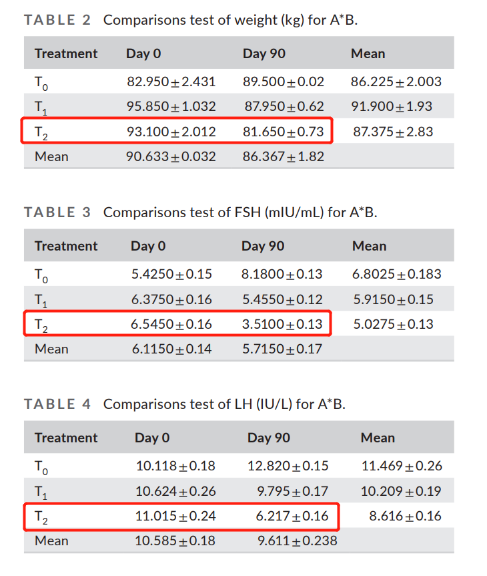Viewport: 487px width, 576px height.
Task: Click the "TABLE 4" caption label
Action: pos(57,404)
